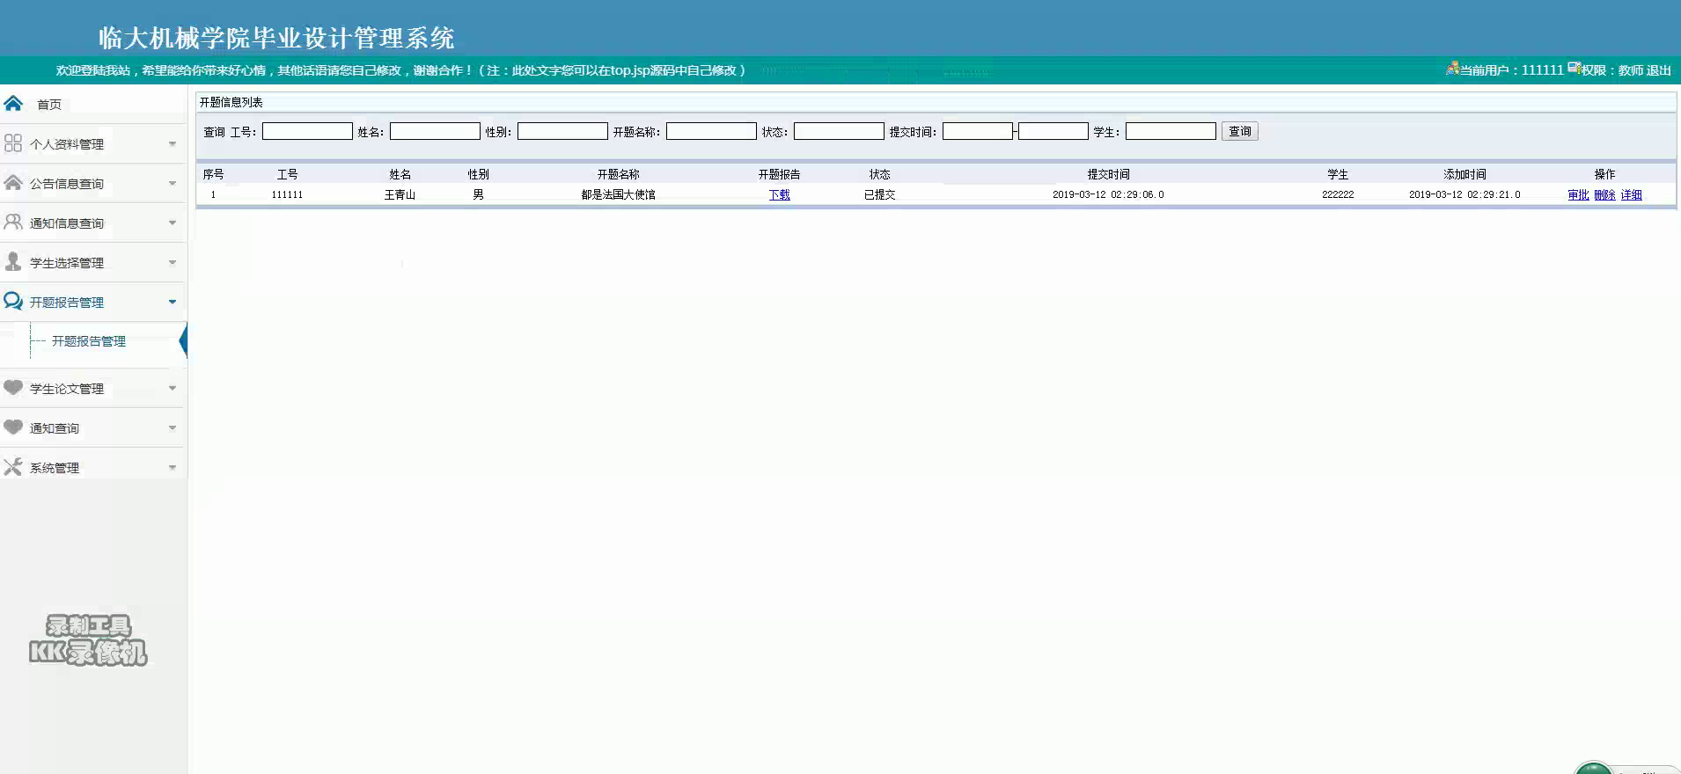
Task: Click the 添加时间 column header
Action: point(1464,174)
